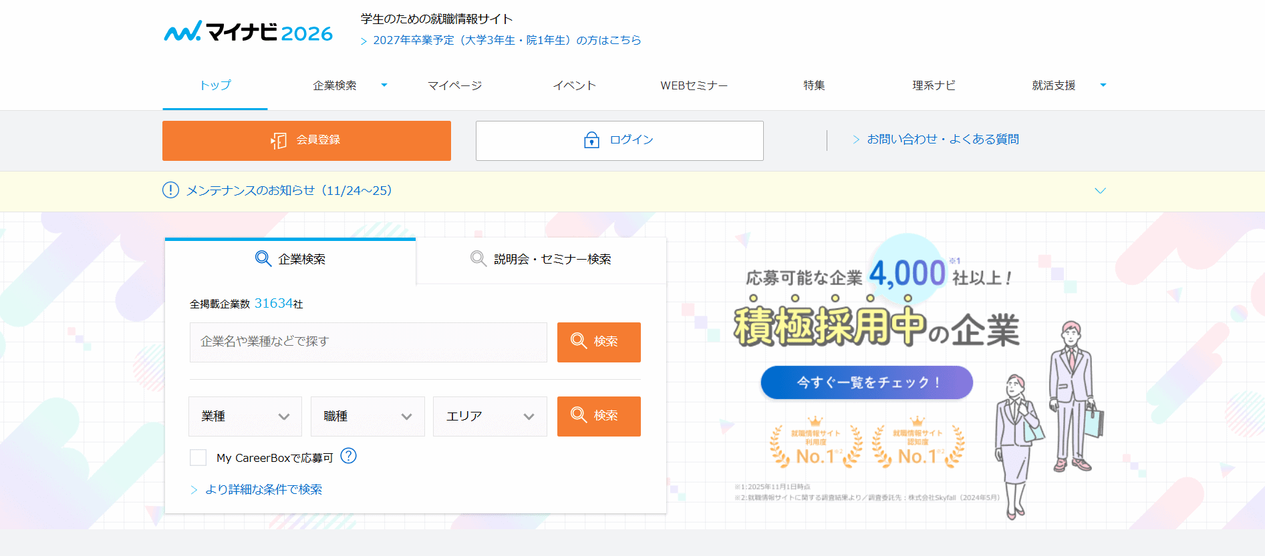Image resolution: width=1265 pixels, height=556 pixels.
Task: Open the マイページ navigation item
Action: (x=454, y=85)
